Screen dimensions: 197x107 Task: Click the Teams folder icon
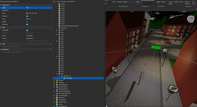click(x=57, y=104)
